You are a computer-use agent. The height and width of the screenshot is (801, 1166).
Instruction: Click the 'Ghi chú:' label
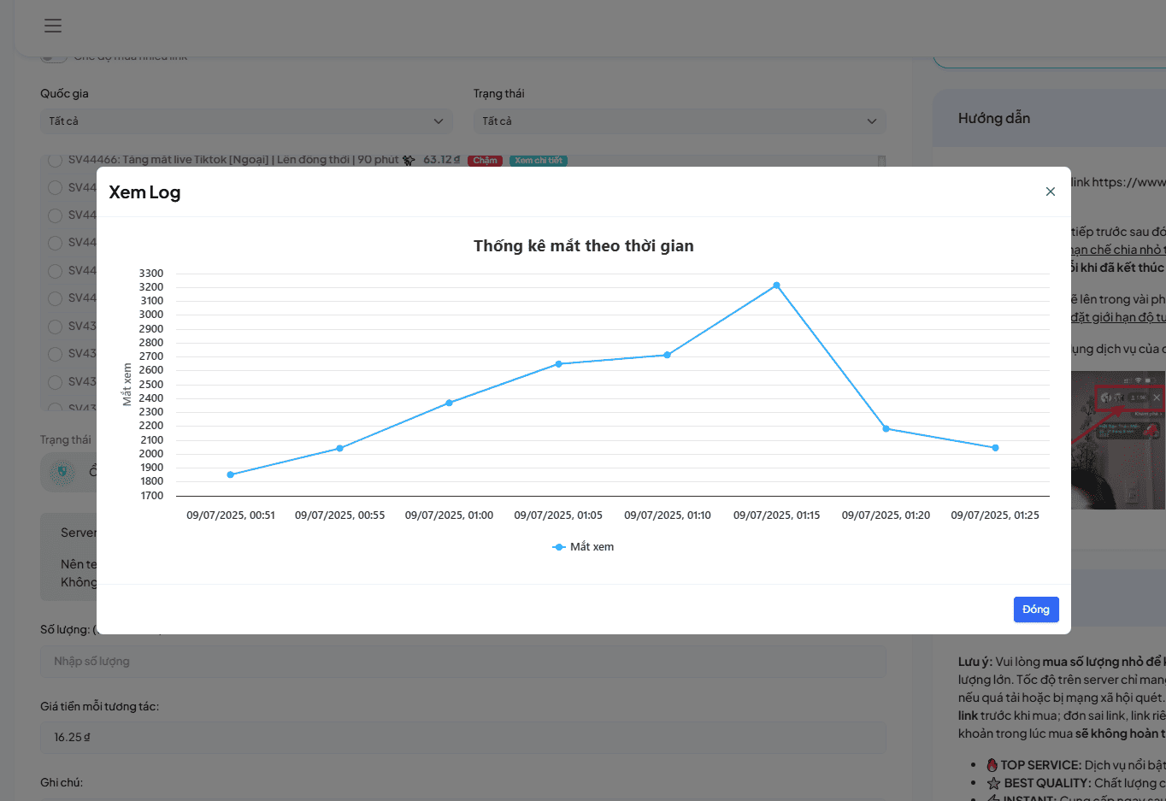pyautogui.click(x=62, y=782)
